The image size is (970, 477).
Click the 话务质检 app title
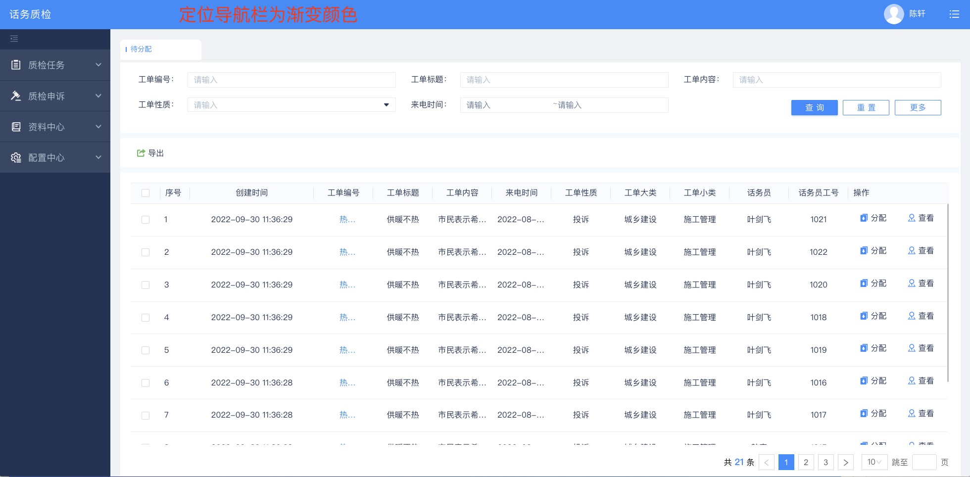(x=30, y=14)
